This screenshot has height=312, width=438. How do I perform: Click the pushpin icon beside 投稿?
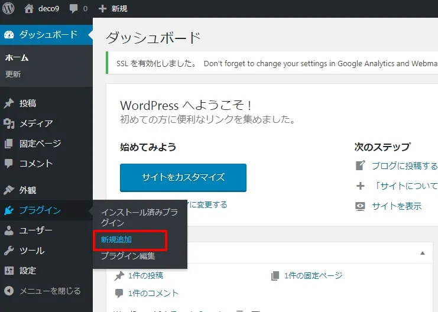click(9, 103)
